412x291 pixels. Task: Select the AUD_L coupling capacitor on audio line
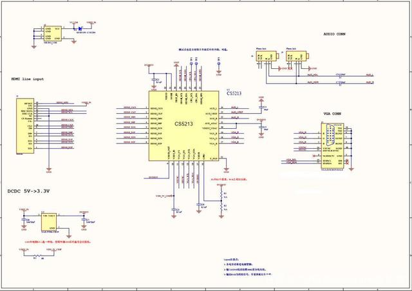[341, 76]
